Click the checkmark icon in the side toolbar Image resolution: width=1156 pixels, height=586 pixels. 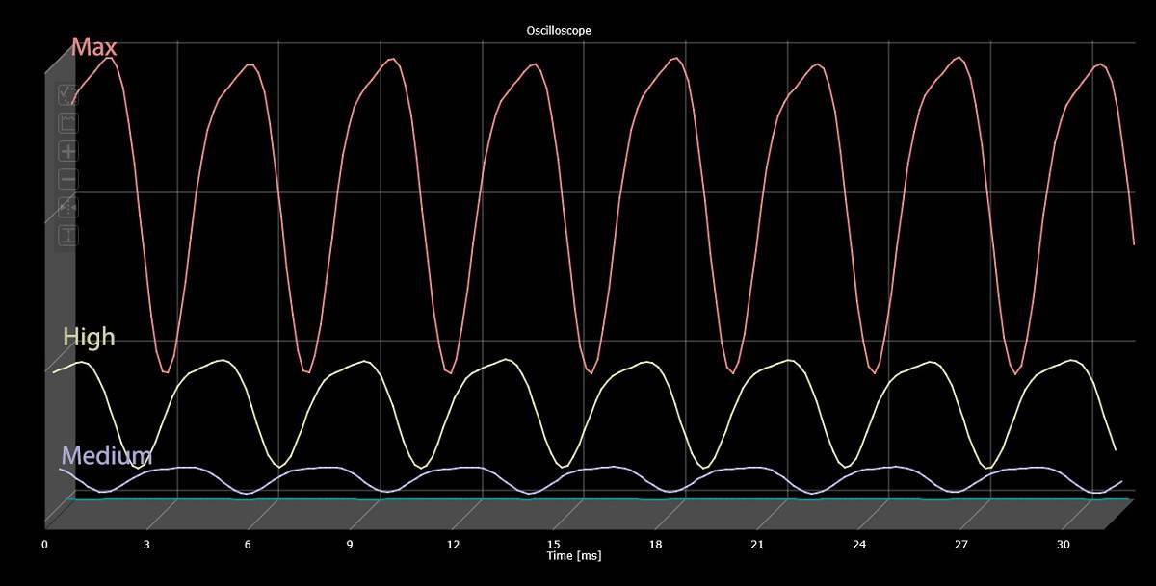68,94
